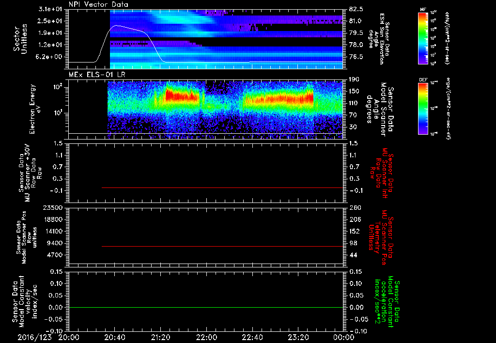The width and height of the screenshot is (496, 343).
Task: Click the 98 telemetry tick label
Action: (353, 243)
